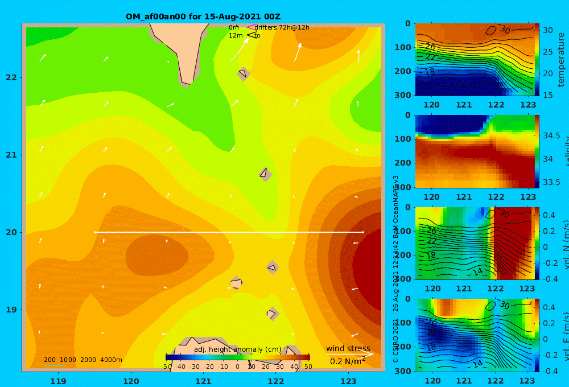Open the northward velocity section panel
This screenshot has height=387, width=569.
tap(475, 243)
